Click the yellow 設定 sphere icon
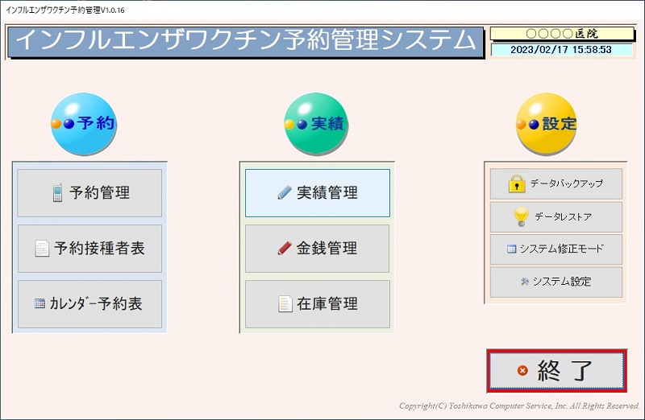 [547, 124]
